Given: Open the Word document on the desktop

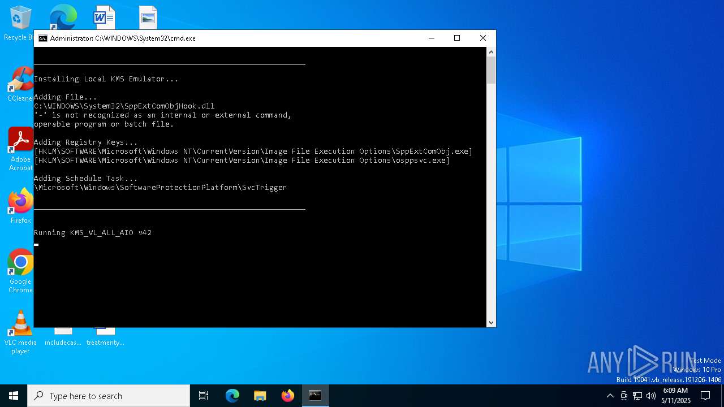Looking at the screenshot, I should [105, 17].
